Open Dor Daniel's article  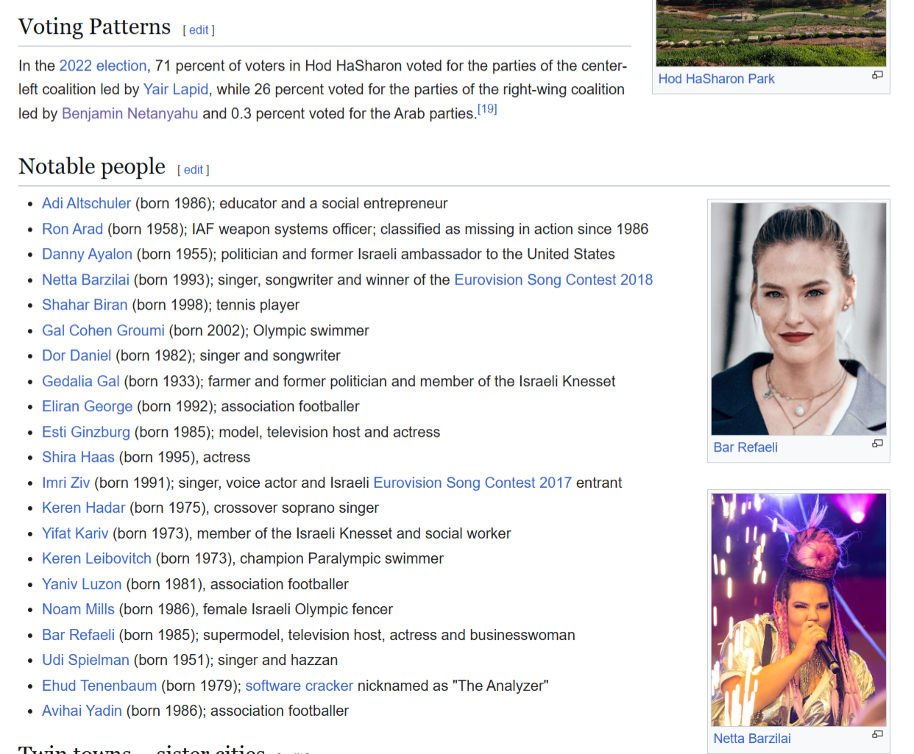point(77,355)
